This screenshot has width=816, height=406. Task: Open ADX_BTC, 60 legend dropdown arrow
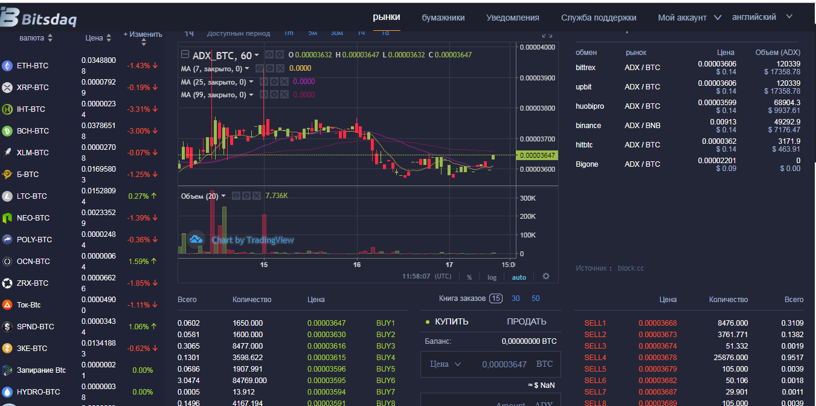257,56
